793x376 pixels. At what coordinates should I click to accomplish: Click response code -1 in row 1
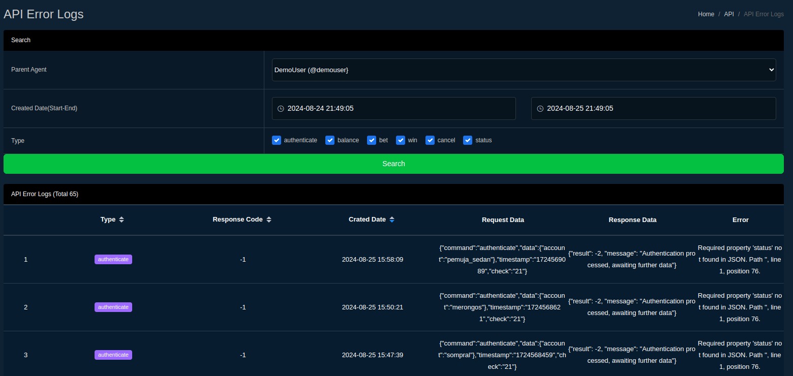(243, 260)
